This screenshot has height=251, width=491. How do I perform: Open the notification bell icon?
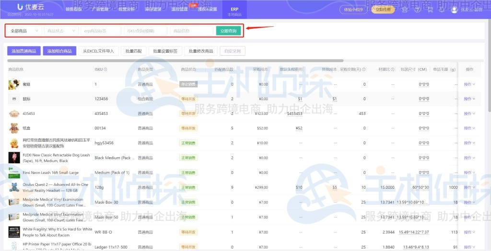click(x=441, y=10)
